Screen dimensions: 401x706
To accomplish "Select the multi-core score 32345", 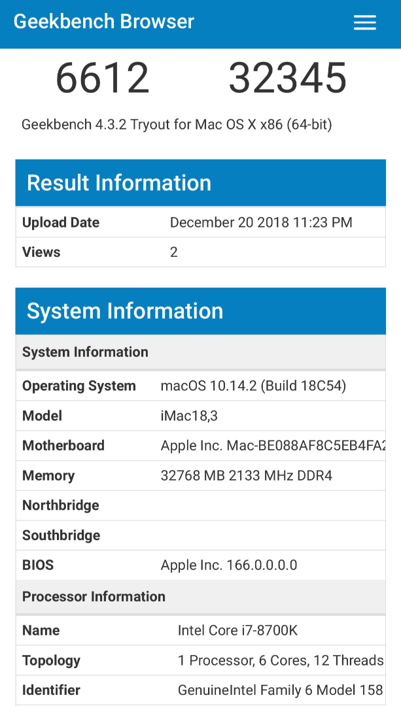I will click(x=287, y=78).
